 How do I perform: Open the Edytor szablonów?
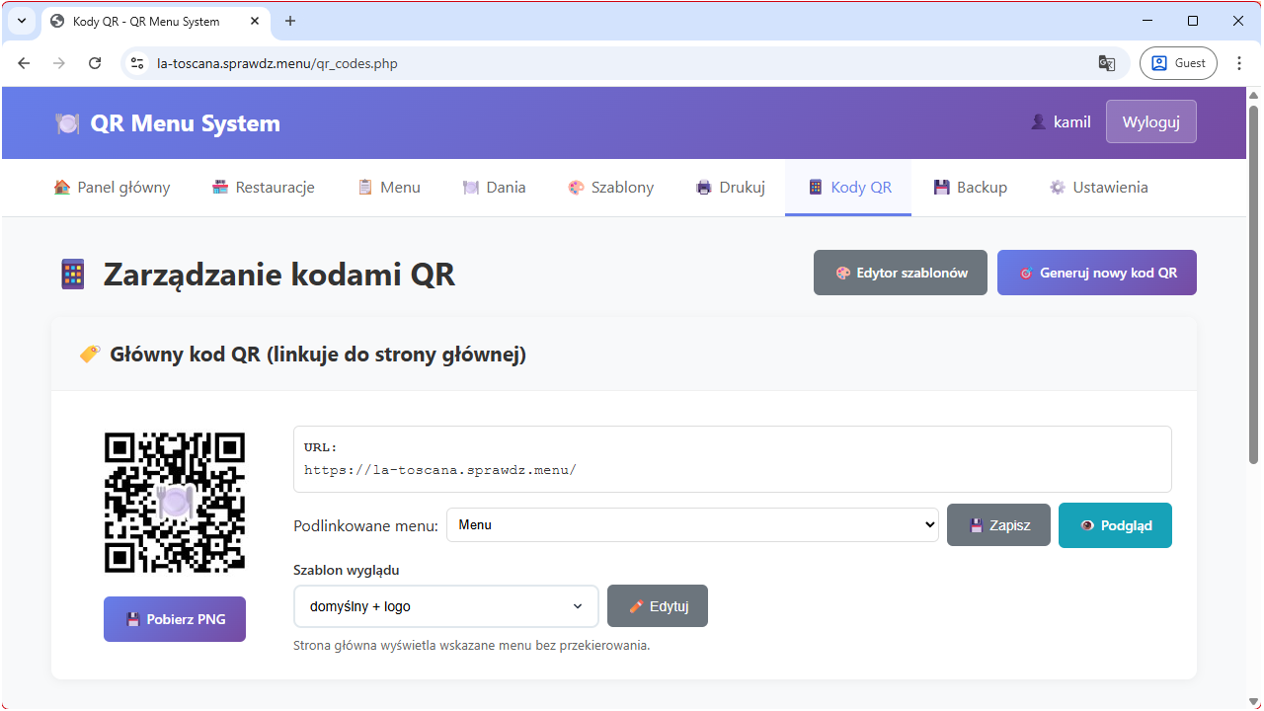tap(900, 272)
